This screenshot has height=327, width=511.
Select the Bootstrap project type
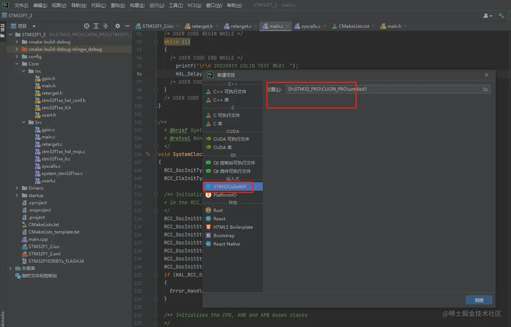233,235
